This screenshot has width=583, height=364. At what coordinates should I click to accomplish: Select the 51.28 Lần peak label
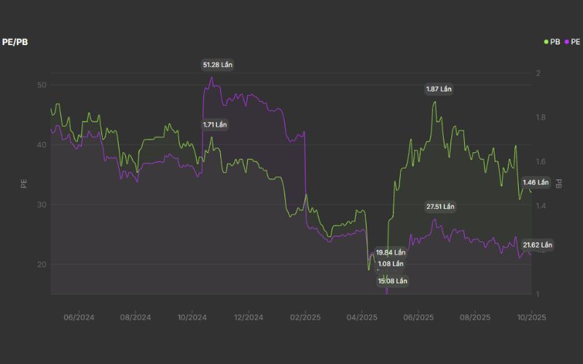coord(217,65)
